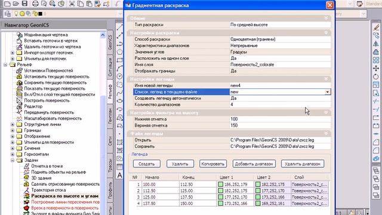The image size is (382, 215).
Task: Click the New drawing icon
Action: [7, 4]
